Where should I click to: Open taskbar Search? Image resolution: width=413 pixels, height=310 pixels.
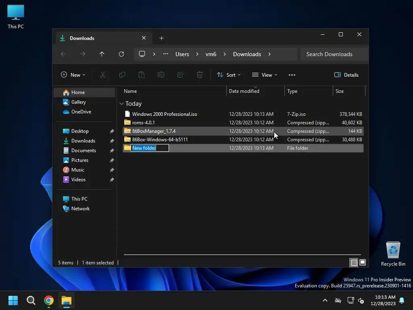pos(31,300)
